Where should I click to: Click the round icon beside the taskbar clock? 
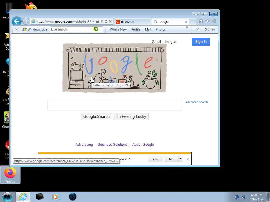coord(243,197)
